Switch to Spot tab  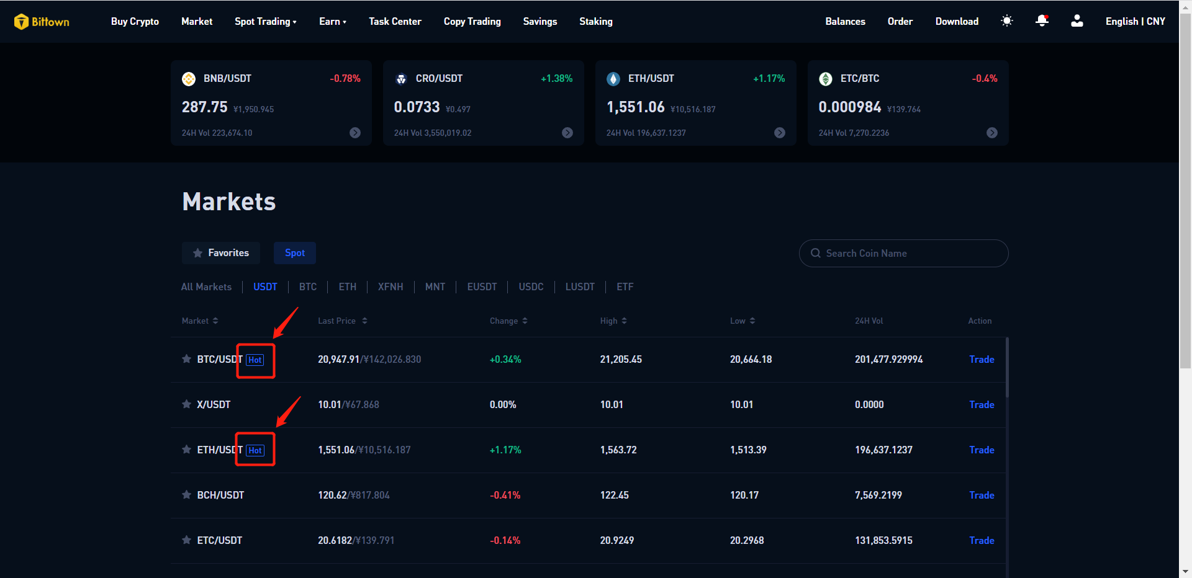pyautogui.click(x=295, y=253)
